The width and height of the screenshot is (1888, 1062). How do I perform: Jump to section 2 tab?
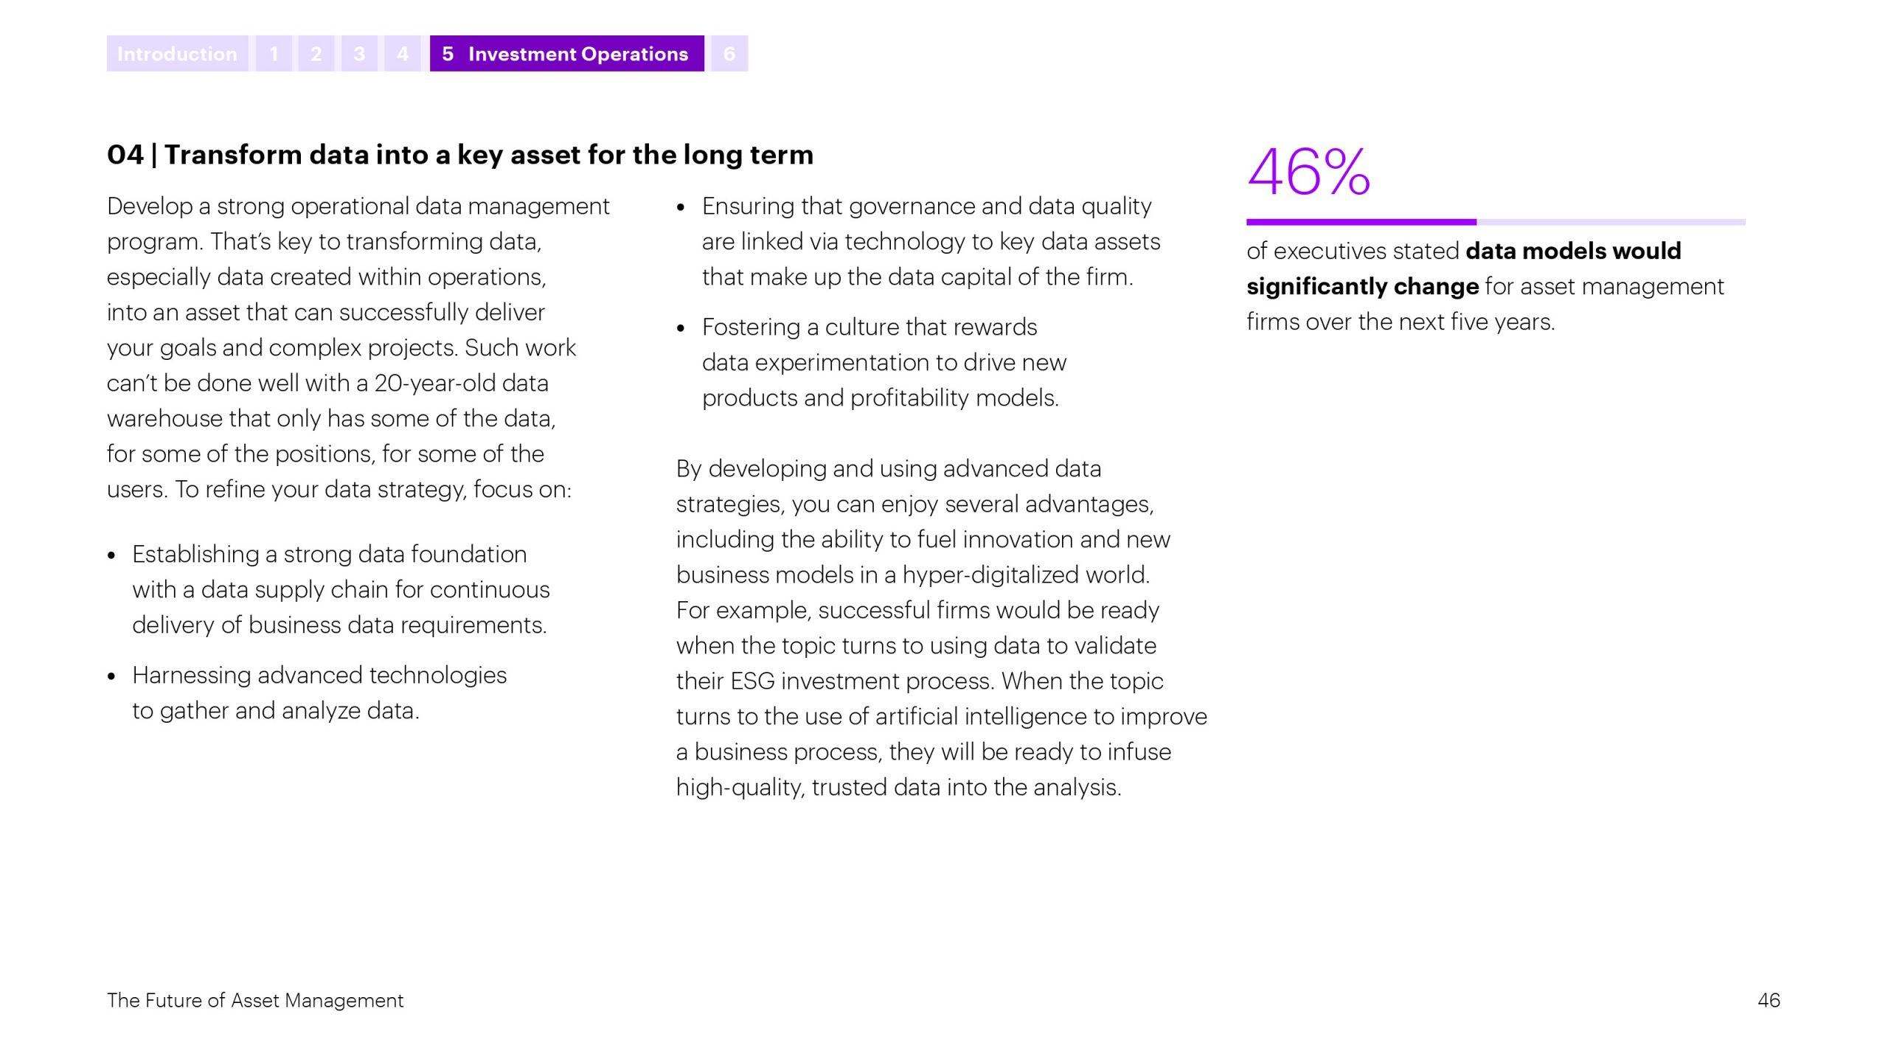point(316,54)
